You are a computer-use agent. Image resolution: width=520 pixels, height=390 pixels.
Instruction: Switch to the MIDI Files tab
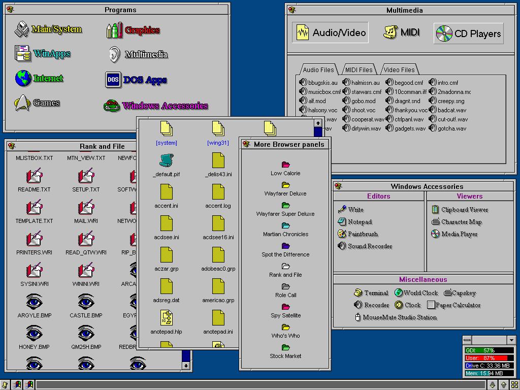pos(359,70)
